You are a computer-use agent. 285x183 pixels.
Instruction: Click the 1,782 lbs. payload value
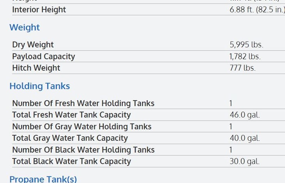point(245,57)
